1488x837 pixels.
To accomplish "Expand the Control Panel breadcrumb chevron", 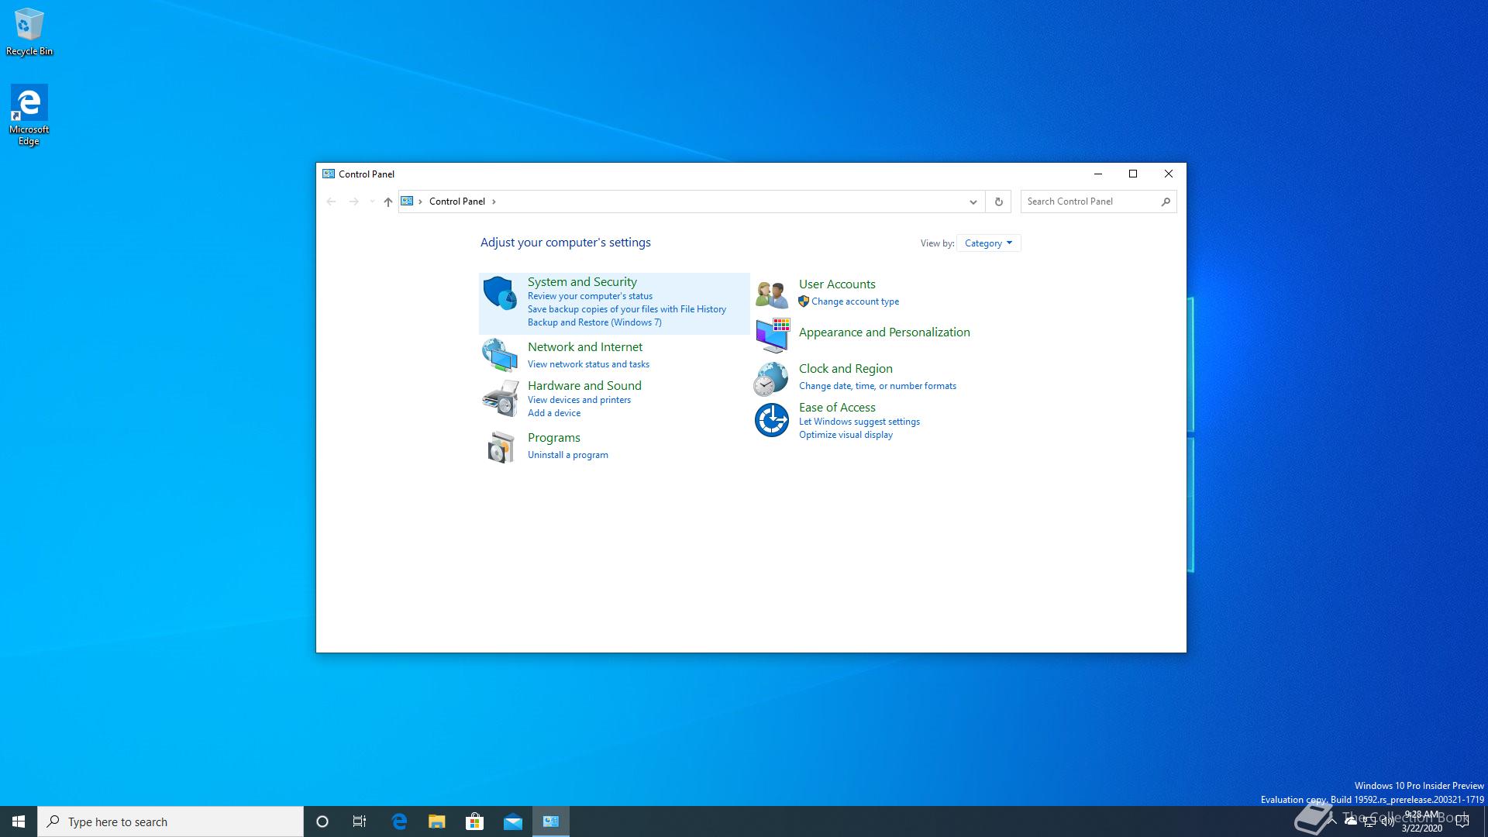I will [494, 201].
